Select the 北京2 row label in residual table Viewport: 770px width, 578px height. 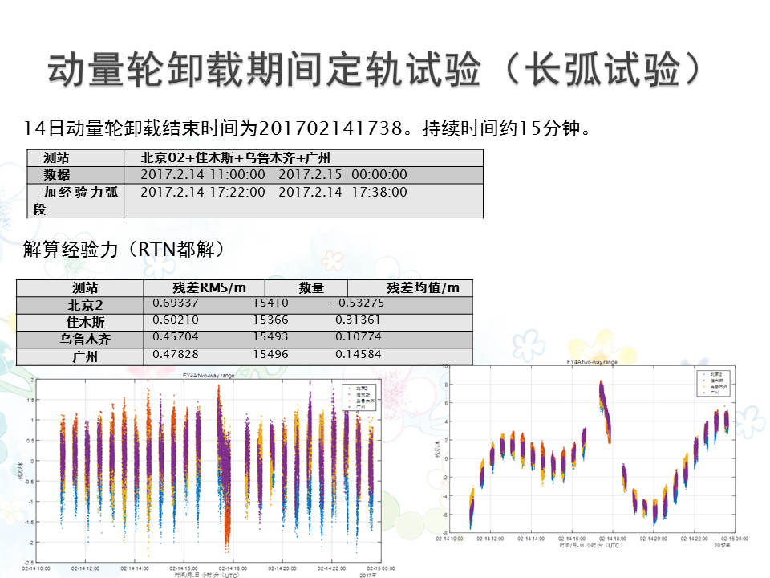[85, 305]
